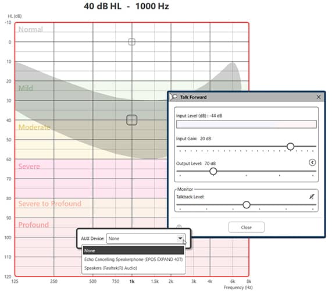This screenshot has width=332, height=291.
Task: Click the Severe region label on audiogram
Action: pyautogui.click(x=29, y=166)
